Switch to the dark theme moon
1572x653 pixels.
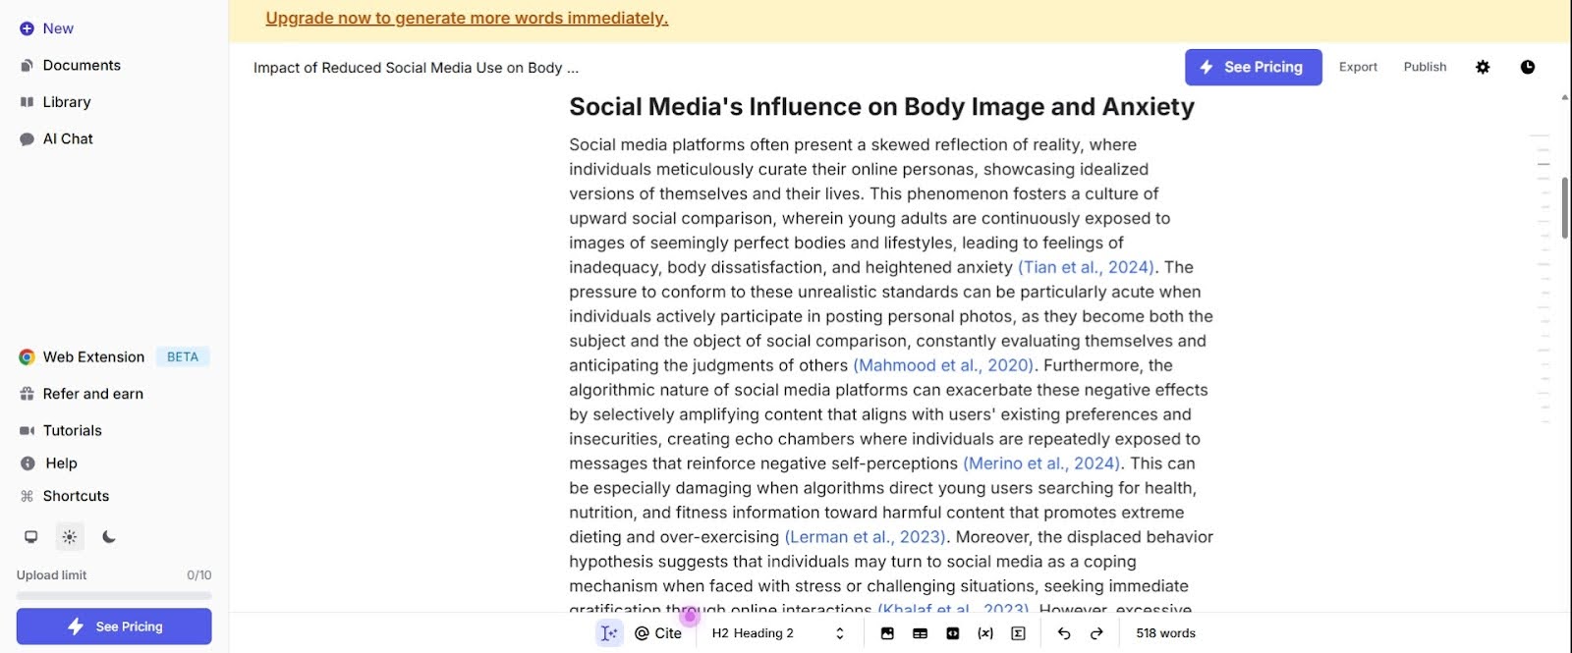(x=109, y=537)
